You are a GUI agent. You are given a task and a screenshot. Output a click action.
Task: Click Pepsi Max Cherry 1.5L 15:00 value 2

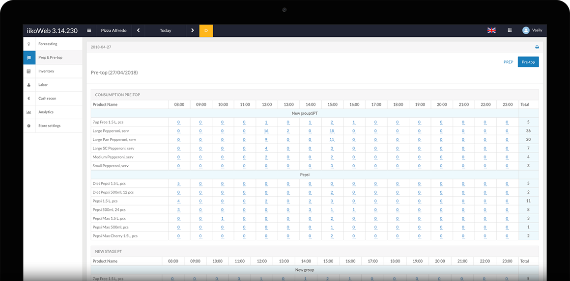point(332,236)
